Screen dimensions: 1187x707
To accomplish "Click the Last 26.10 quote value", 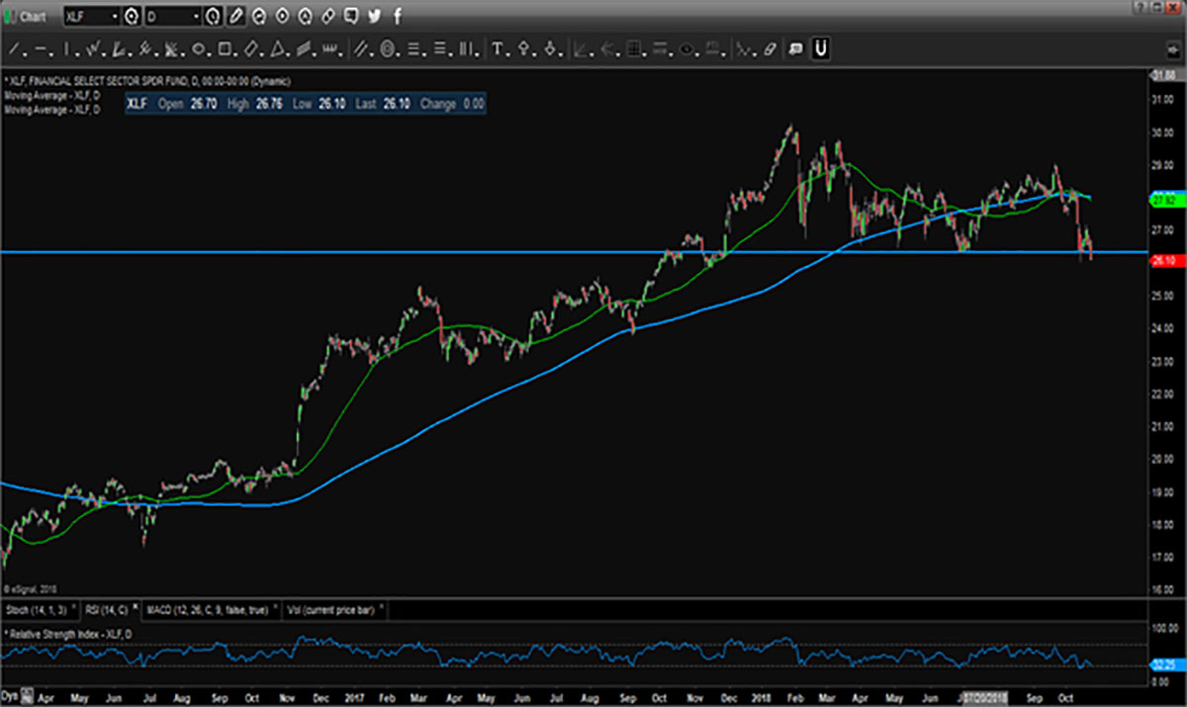I will [x=398, y=104].
